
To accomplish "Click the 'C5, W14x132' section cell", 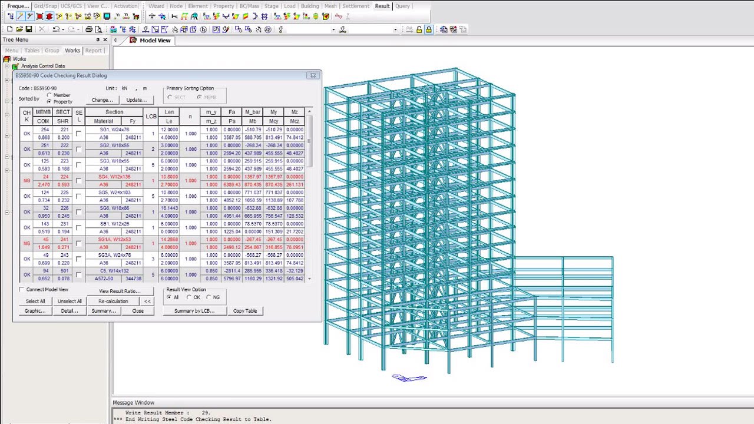I will [114, 271].
